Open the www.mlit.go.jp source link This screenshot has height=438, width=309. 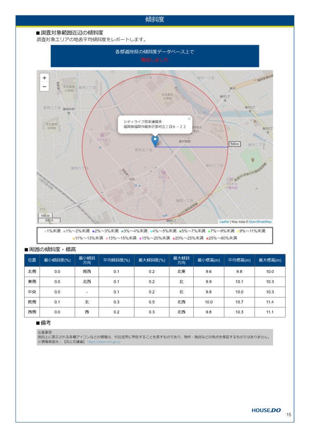coord(104,341)
